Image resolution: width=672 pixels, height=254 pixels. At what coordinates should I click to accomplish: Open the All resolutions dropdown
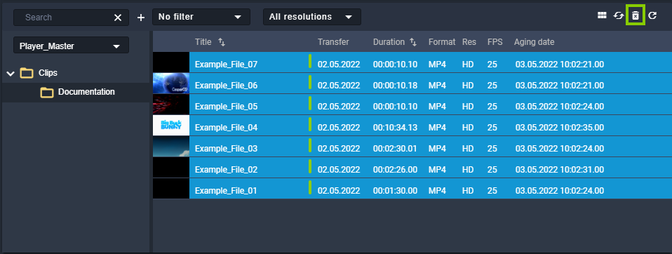[312, 17]
